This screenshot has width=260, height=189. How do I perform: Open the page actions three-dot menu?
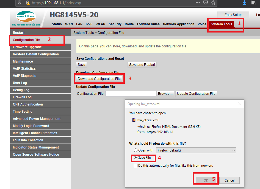pyautogui.click(x=198, y=2)
